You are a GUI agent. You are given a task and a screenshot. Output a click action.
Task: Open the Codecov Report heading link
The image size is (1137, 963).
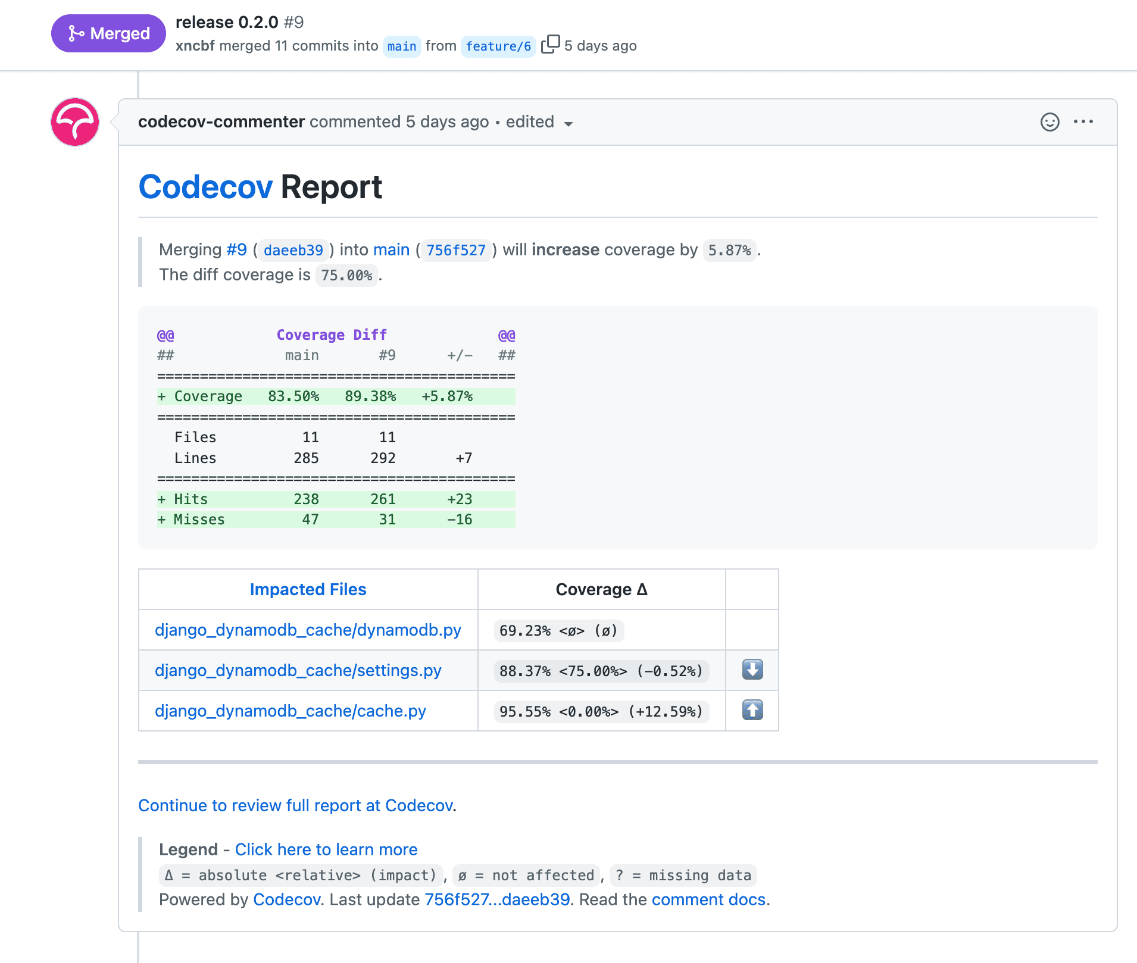click(x=206, y=187)
